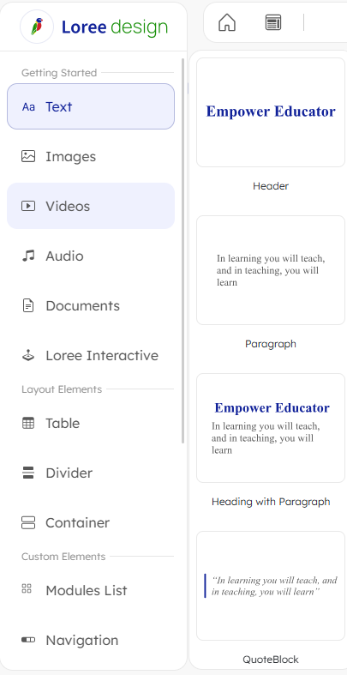The image size is (347, 675).
Task: Click the sidebar vertical scrollbar
Action: [183, 251]
